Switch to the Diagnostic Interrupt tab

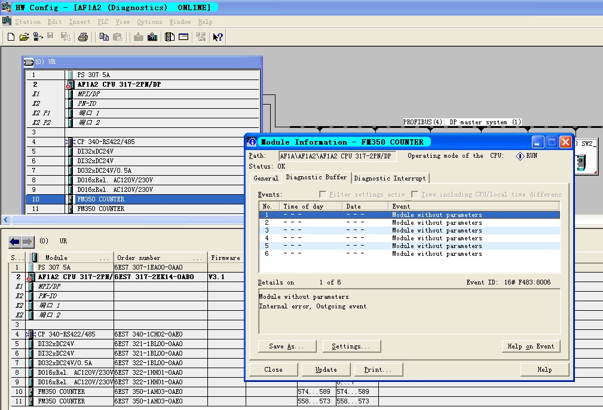pyautogui.click(x=390, y=178)
